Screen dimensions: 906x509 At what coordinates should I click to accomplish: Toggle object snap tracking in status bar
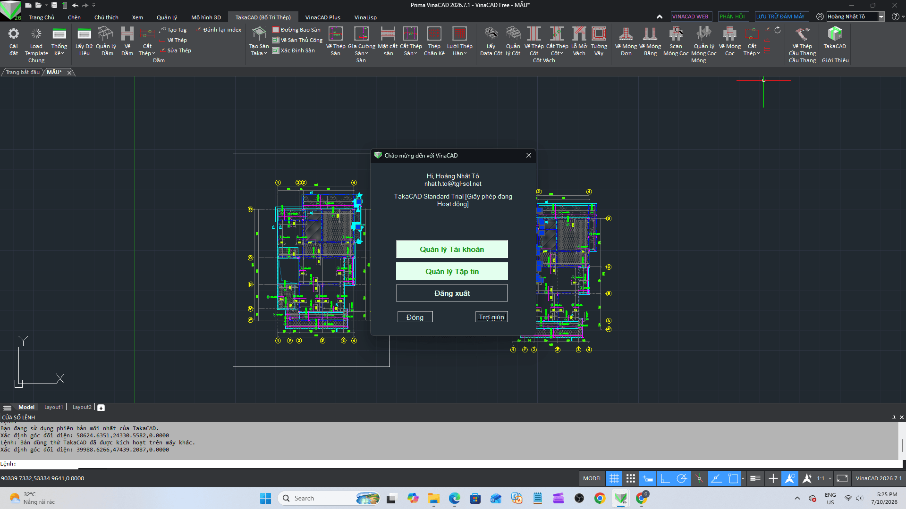[716, 478]
